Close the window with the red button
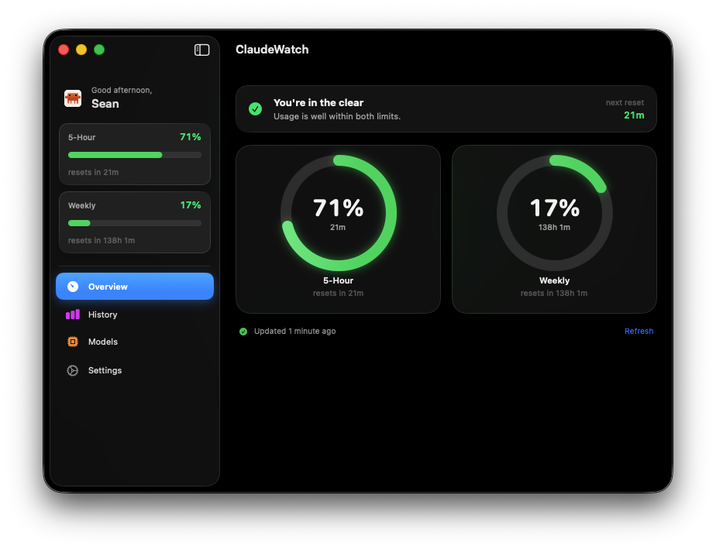 click(64, 50)
